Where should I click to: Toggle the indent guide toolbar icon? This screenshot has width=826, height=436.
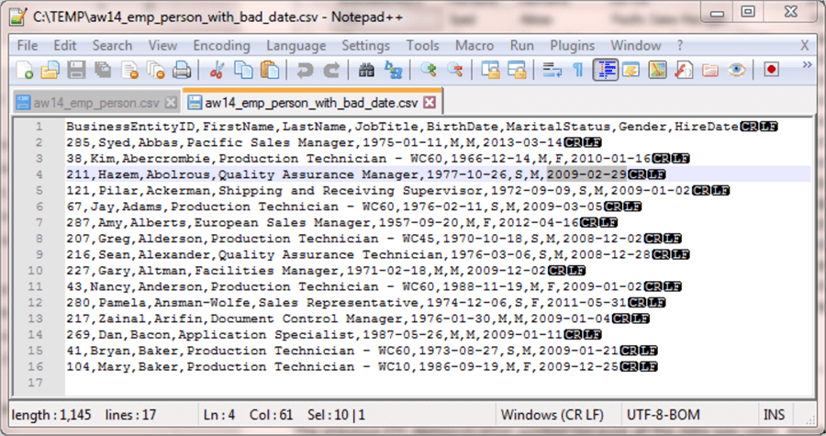point(606,70)
